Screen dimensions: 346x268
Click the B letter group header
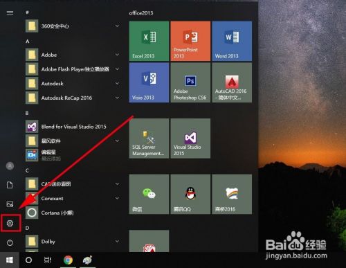pyautogui.click(x=27, y=113)
